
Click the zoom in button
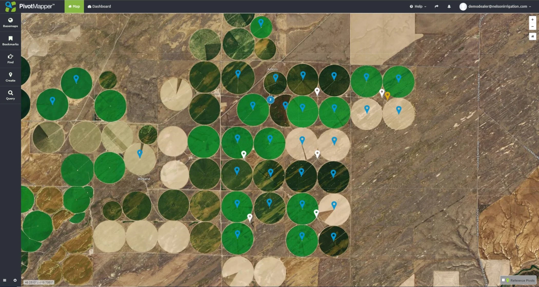[532, 20]
